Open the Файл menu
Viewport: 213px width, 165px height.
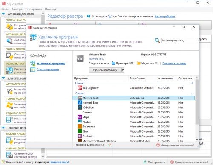coord(5,9)
